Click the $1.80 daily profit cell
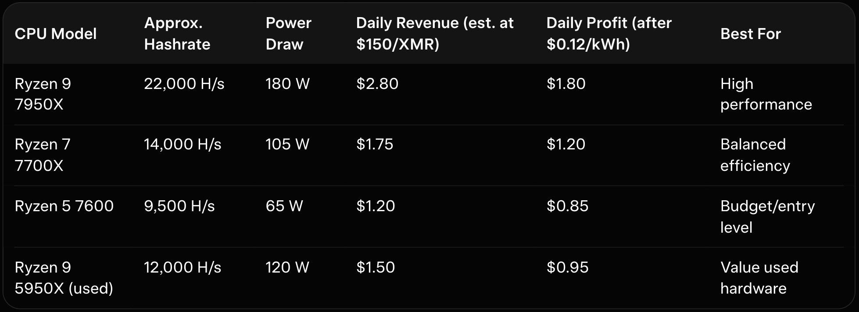The image size is (859, 312). coord(566,84)
